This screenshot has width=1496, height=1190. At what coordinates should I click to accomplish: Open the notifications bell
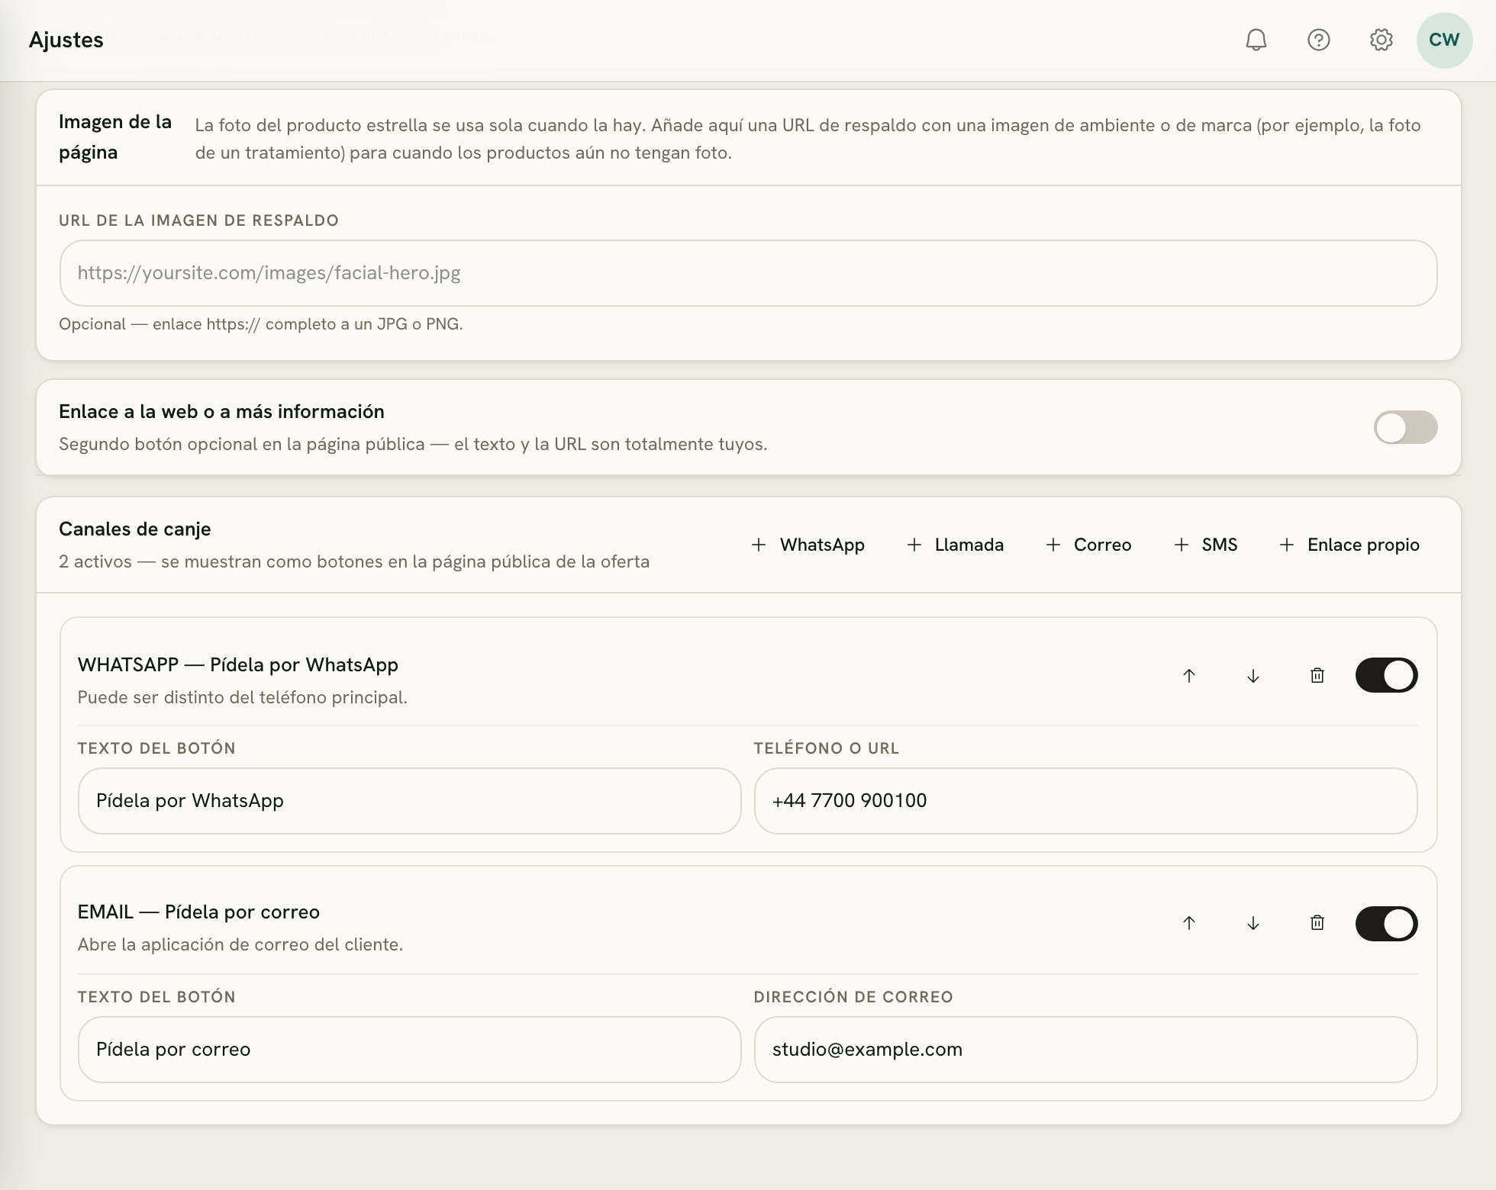coord(1256,40)
